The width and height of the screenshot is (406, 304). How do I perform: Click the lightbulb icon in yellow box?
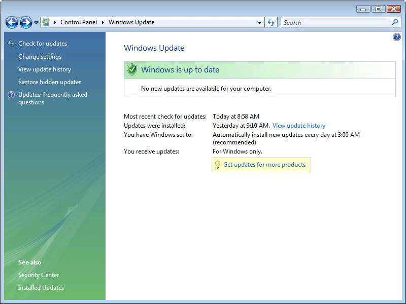coord(218,165)
